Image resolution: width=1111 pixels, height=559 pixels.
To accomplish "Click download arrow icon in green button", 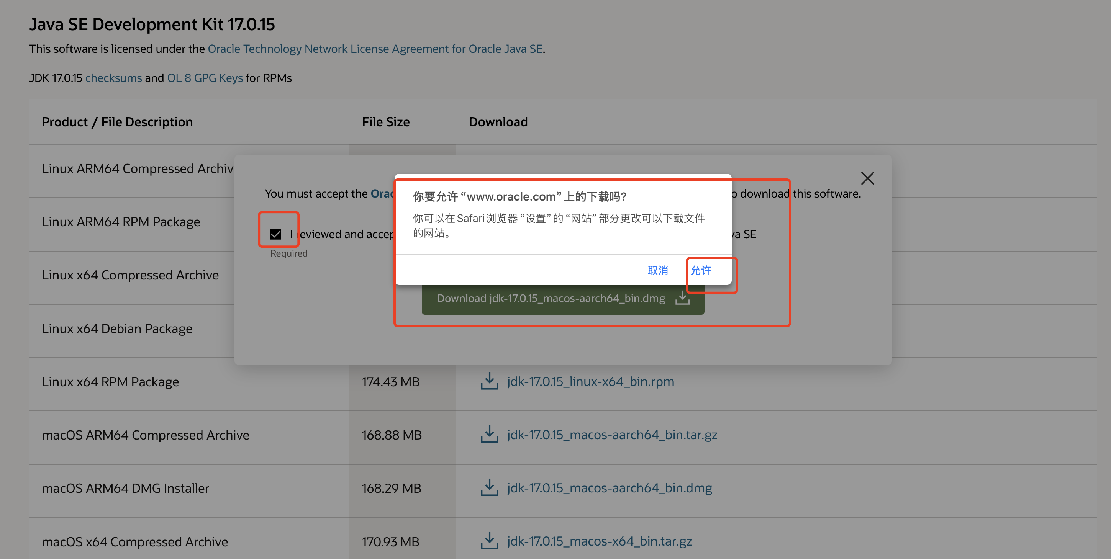I will pos(682,298).
